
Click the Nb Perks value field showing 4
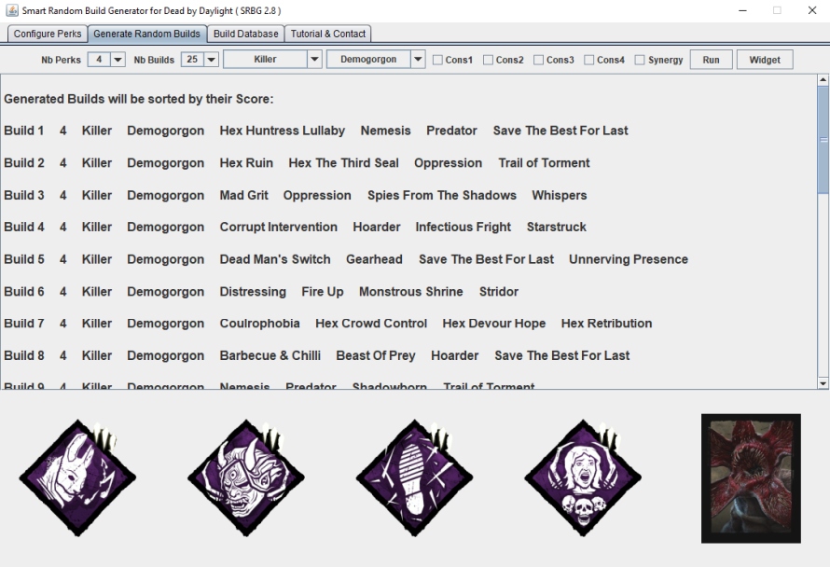[99, 60]
